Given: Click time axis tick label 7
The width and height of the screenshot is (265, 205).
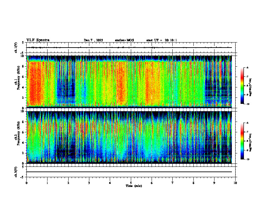Looking at the screenshot, I should (x=173, y=183).
